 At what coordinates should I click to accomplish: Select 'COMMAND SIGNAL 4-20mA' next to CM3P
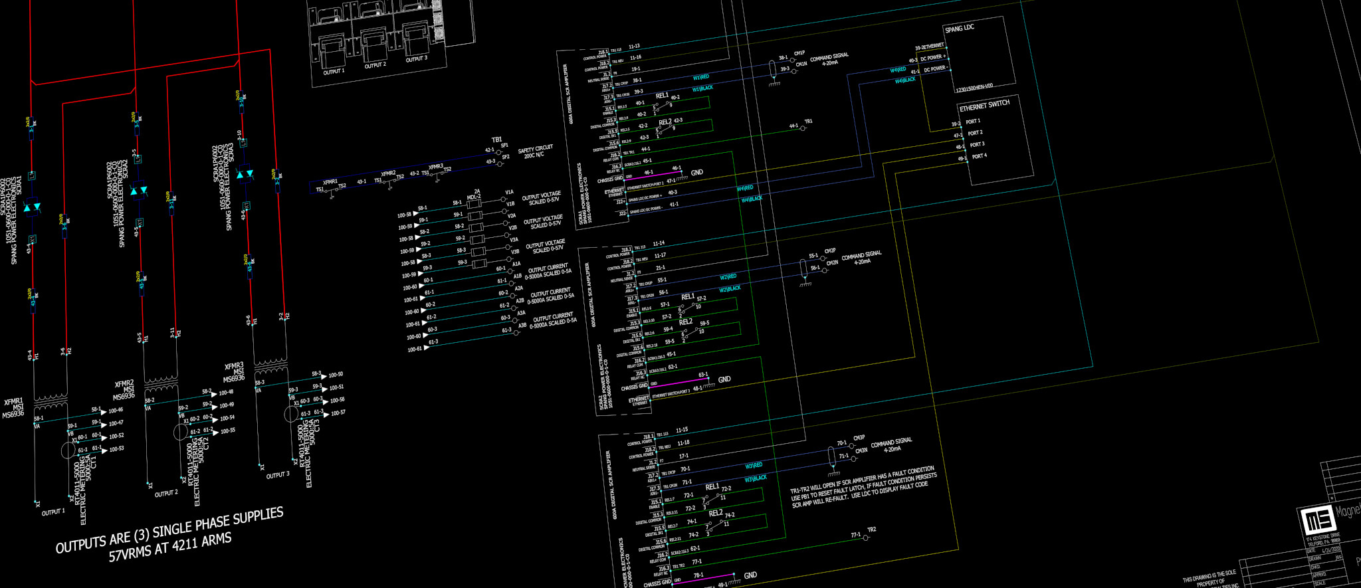pos(892,444)
